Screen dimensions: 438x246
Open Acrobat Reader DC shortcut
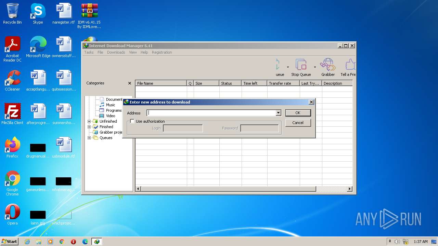click(x=12, y=44)
